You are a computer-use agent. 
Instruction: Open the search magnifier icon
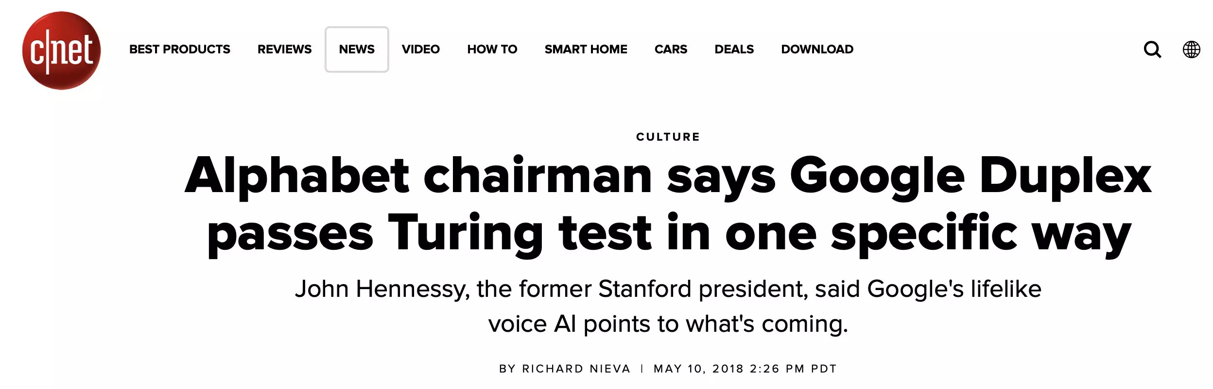pos(1152,49)
